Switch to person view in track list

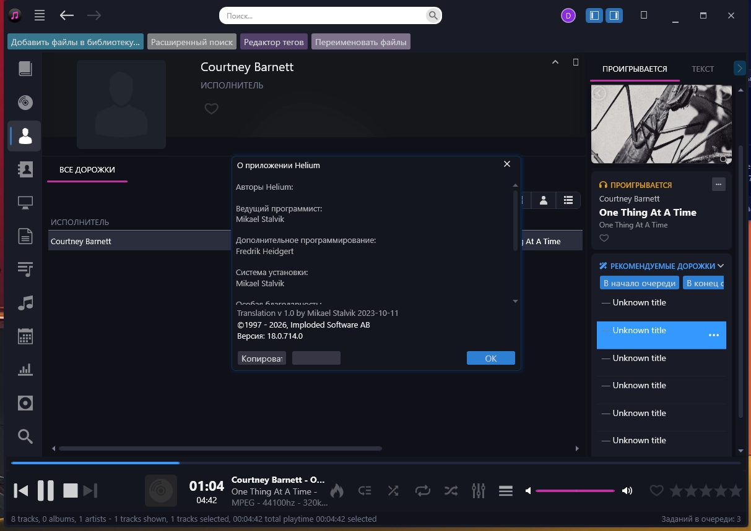[544, 200]
